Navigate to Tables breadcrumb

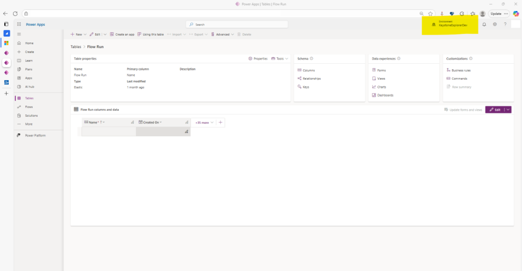[x=76, y=46]
